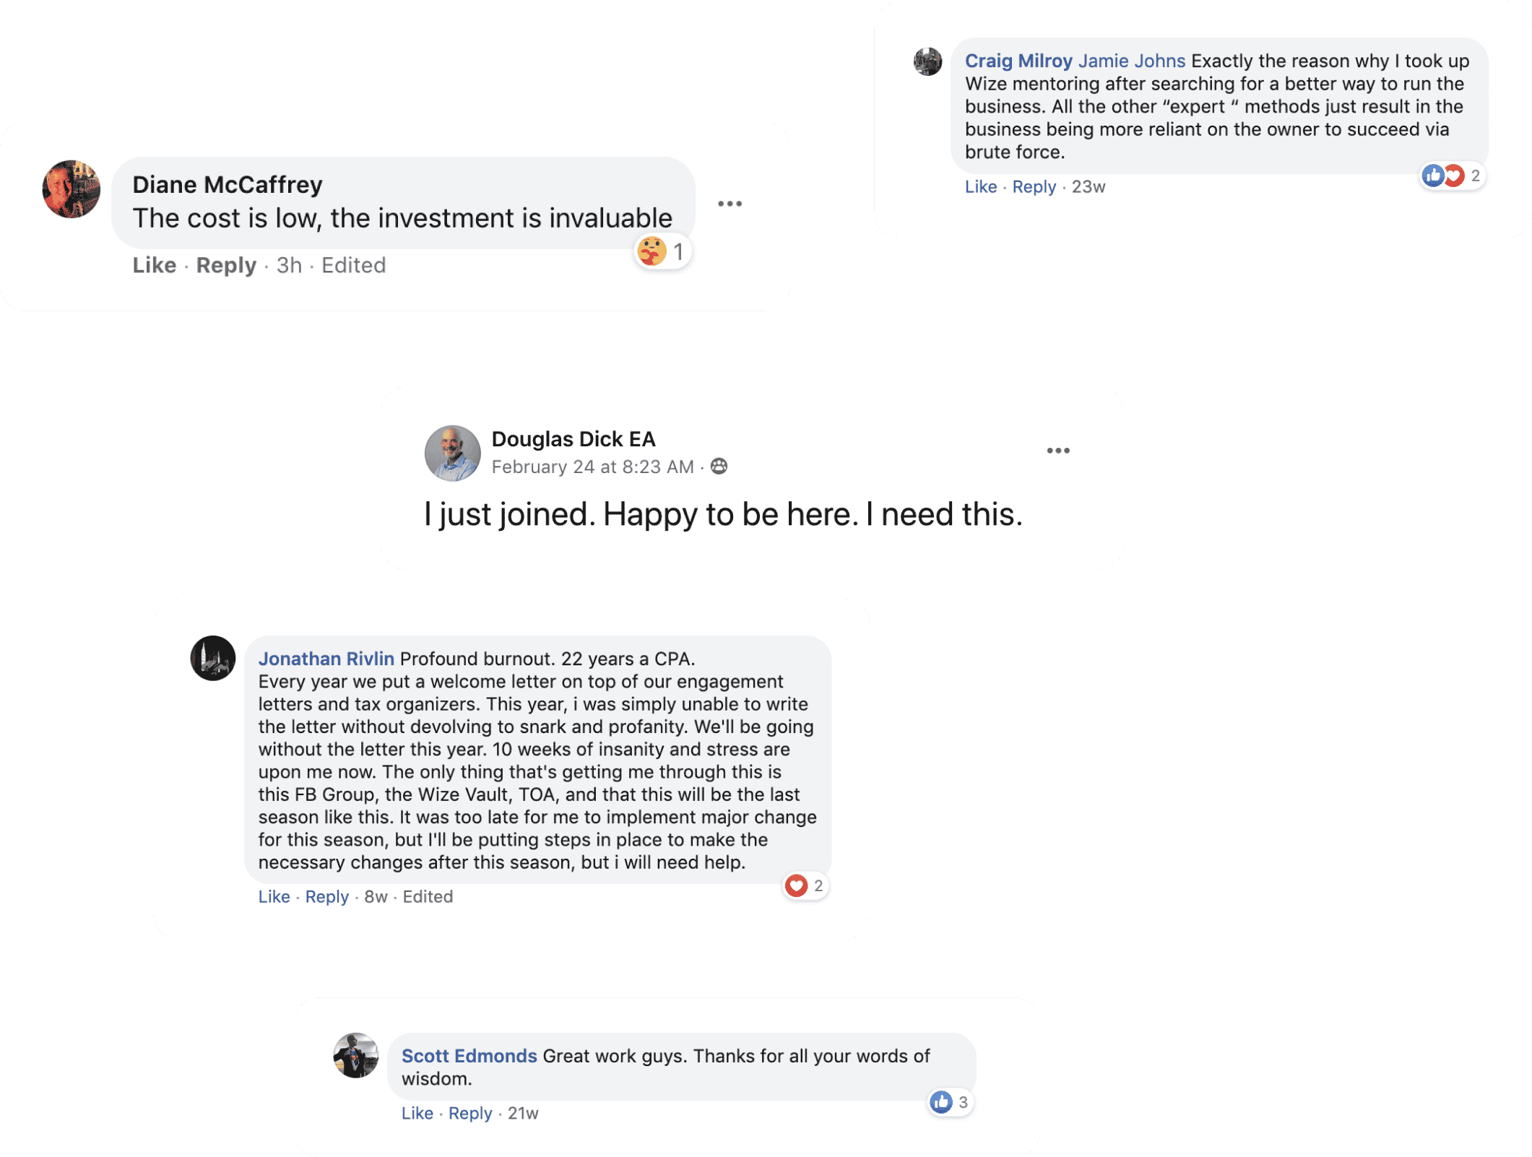This screenshot has width=1532, height=1157.
Task: Like Jonathan Rivlin's comment
Action: pyautogui.click(x=274, y=896)
